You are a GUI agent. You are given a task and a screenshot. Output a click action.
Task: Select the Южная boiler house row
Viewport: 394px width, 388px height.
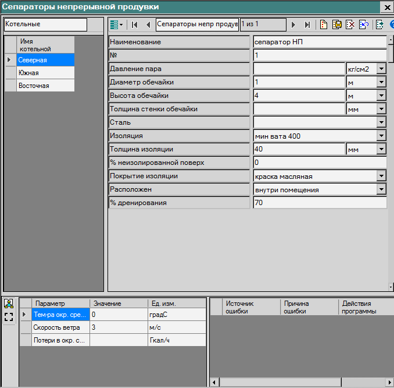point(40,73)
